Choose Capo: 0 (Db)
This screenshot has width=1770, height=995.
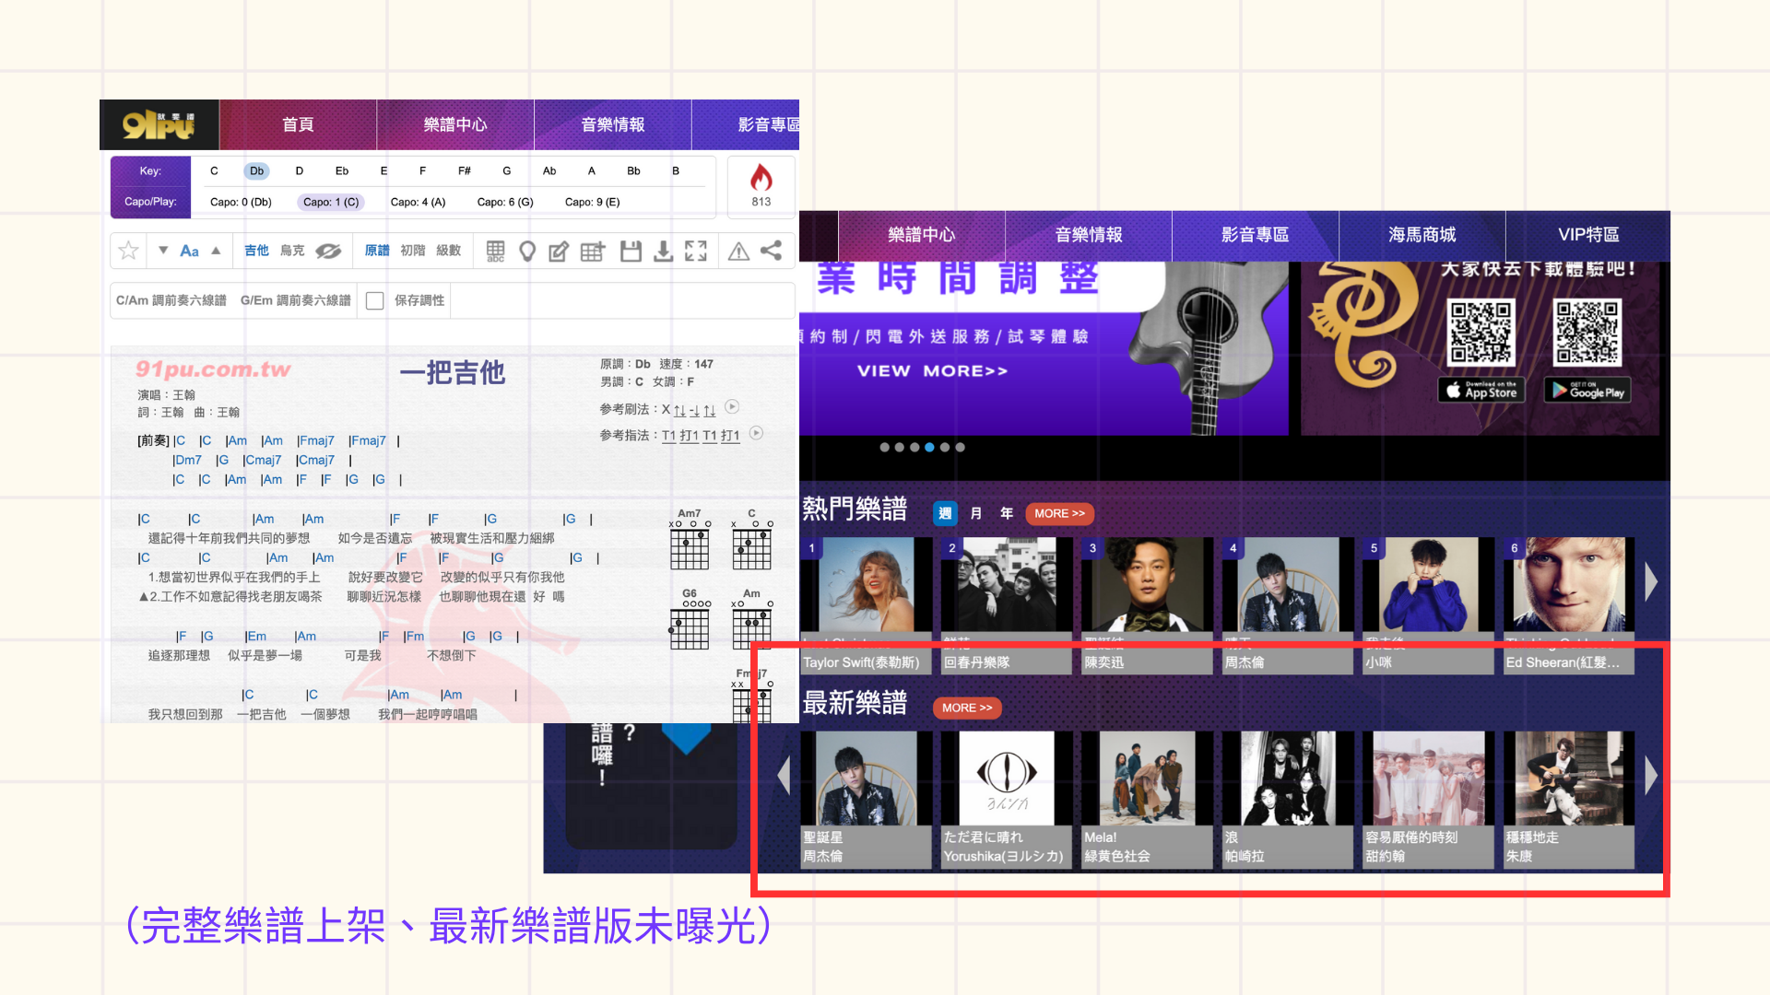[241, 202]
